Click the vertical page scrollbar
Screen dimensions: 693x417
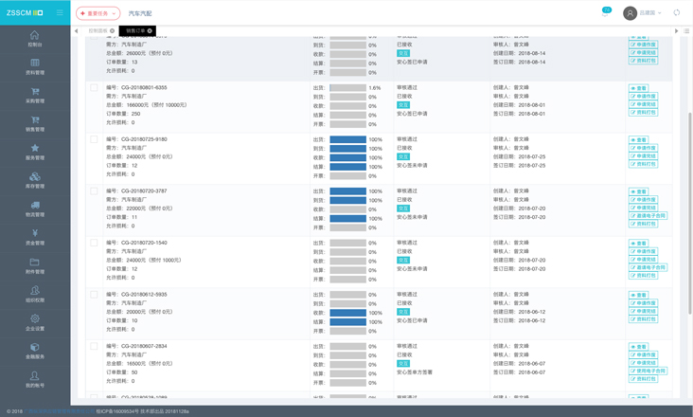coord(690,213)
